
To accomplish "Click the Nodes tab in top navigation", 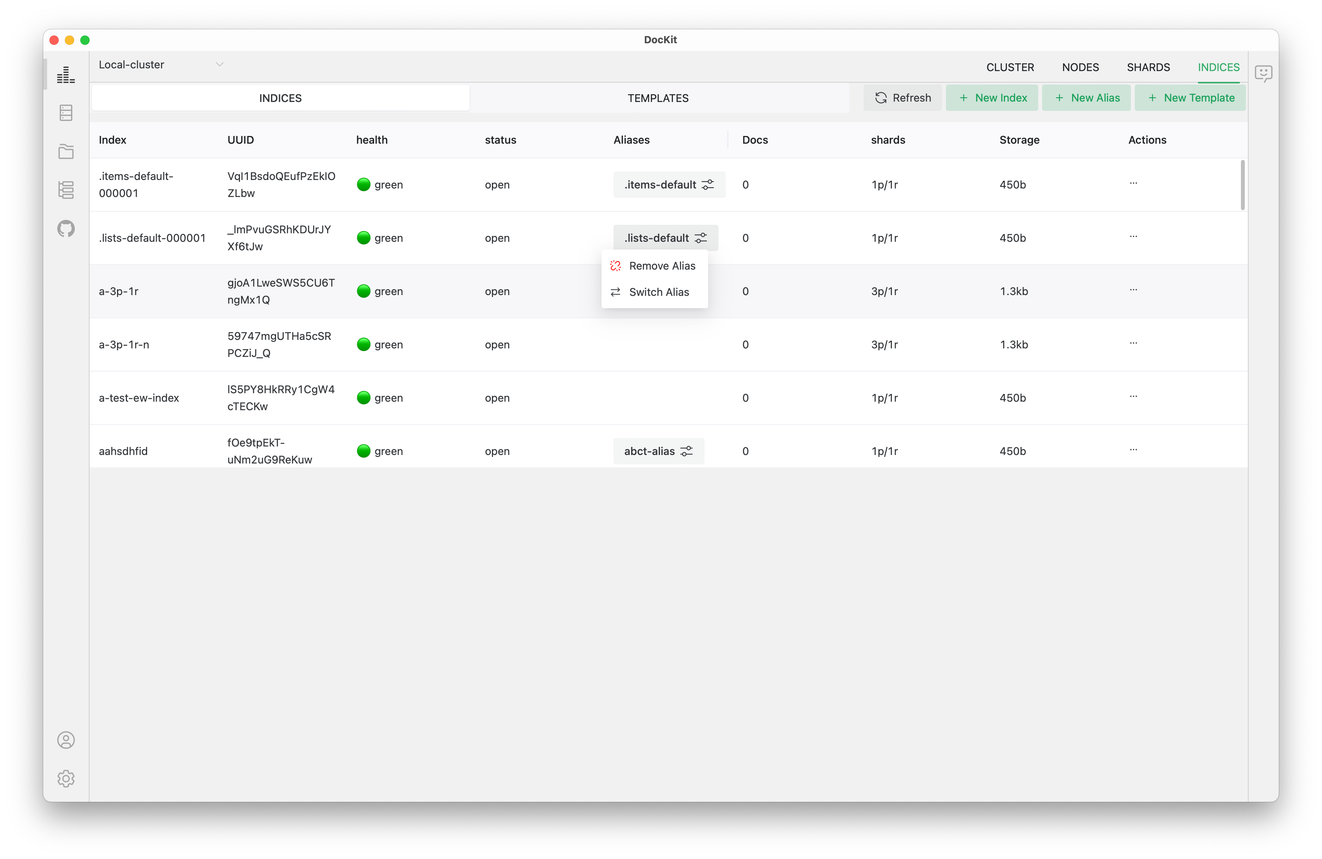I will click(1081, 66).
